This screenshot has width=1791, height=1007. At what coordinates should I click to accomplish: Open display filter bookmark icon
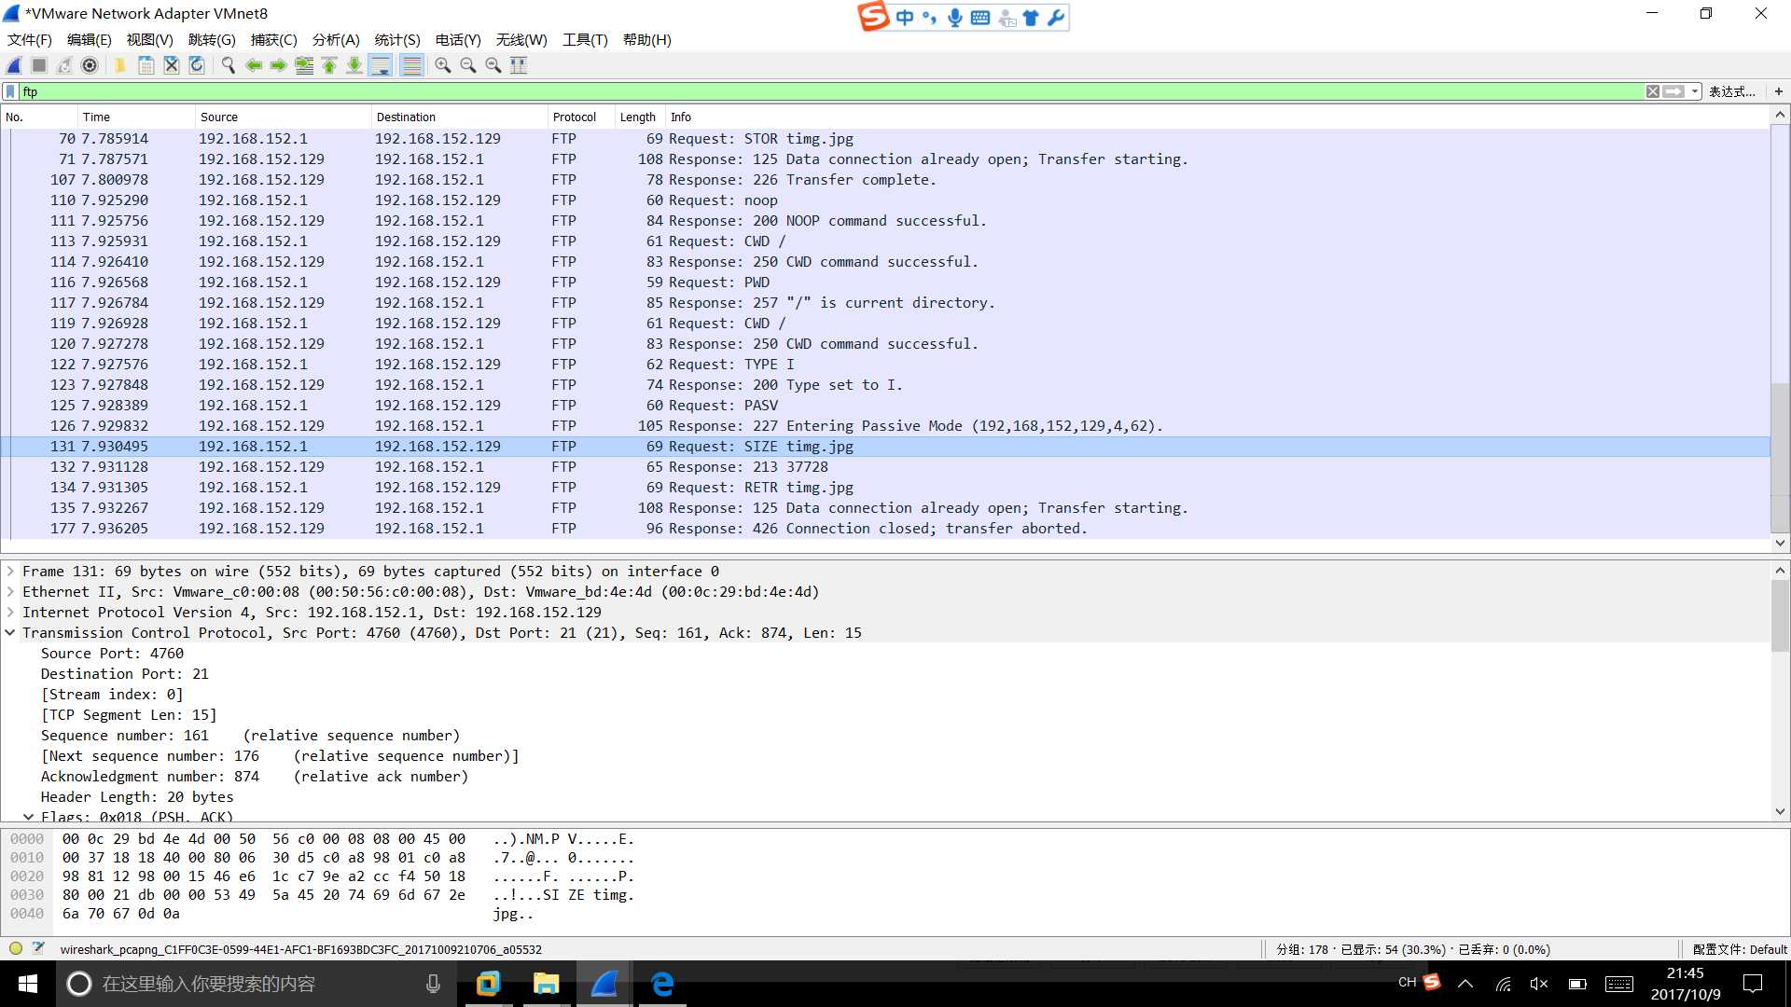(x=10, y=91)
